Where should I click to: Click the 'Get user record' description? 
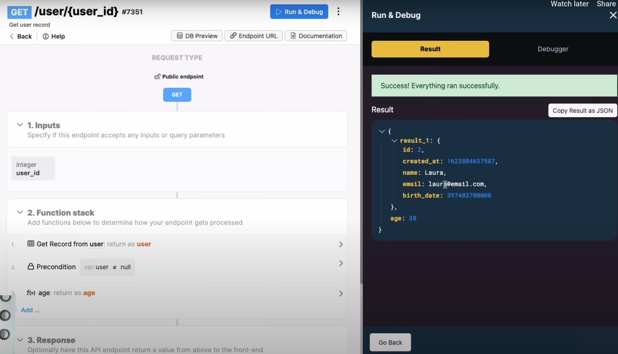coord(30,25)
